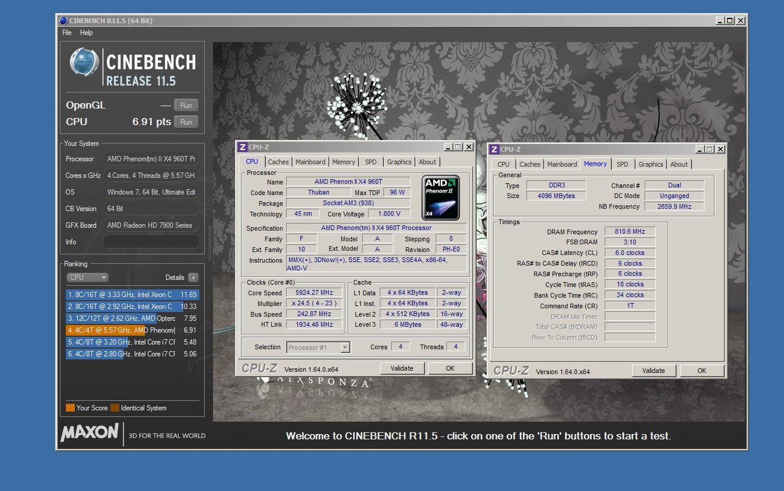
Task: Close the right CPU-Z Memory window
Action: pyautogui.click(x=720, y=149)
